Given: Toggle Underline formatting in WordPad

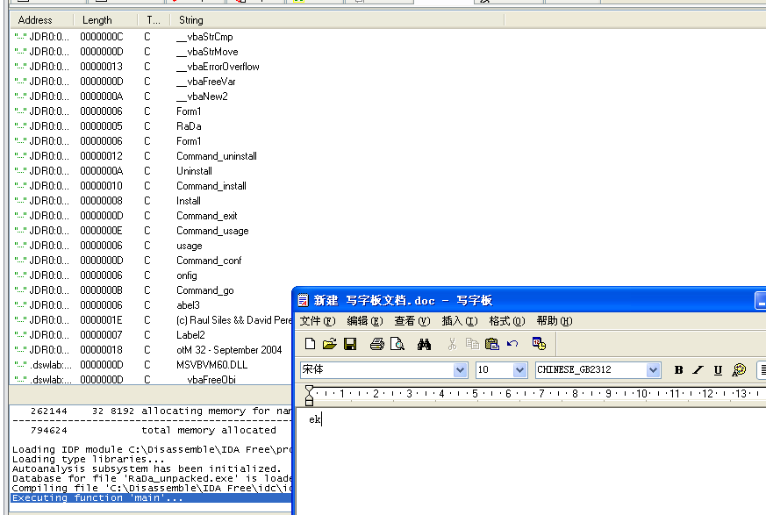Looking at the screenshot, I should (718, 370).
